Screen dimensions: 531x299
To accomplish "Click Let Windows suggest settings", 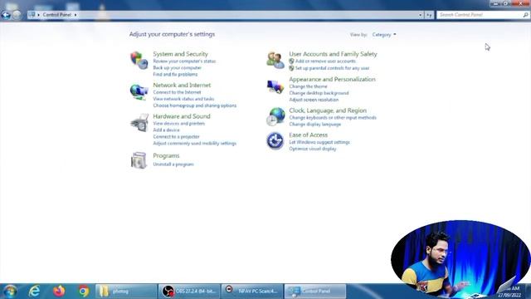I will 319,142.
